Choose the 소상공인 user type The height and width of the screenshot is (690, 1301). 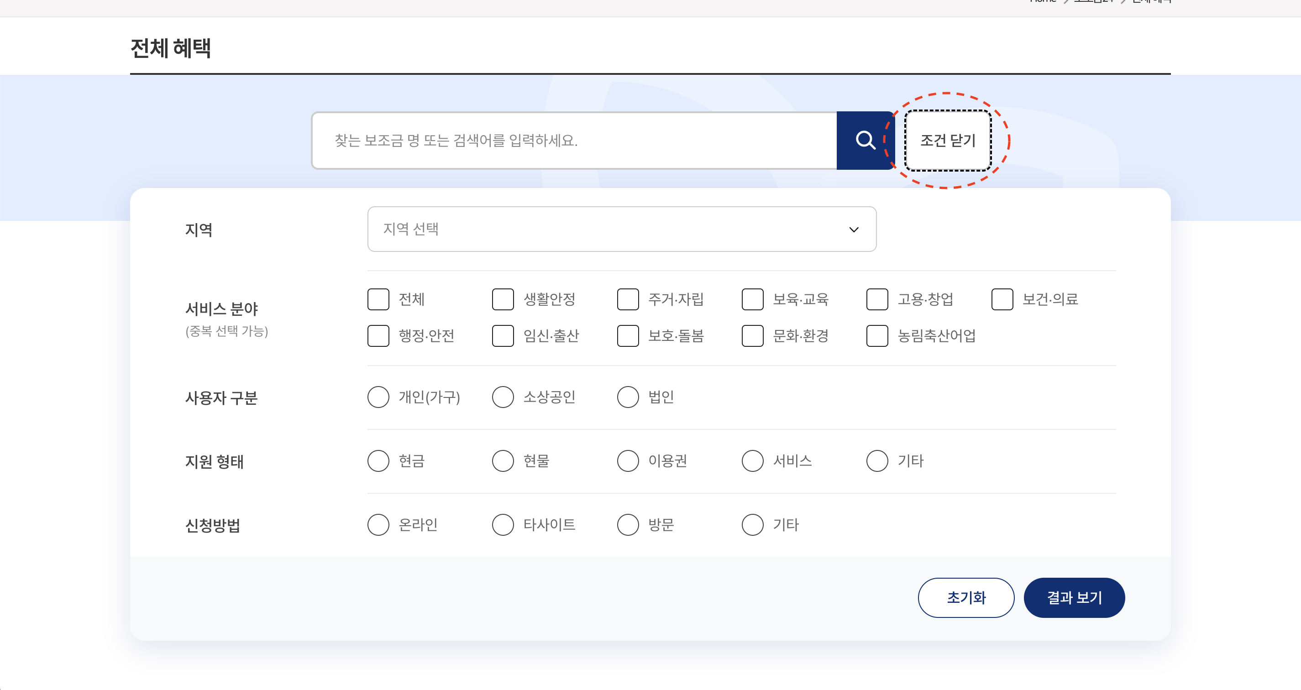(503, 397)
